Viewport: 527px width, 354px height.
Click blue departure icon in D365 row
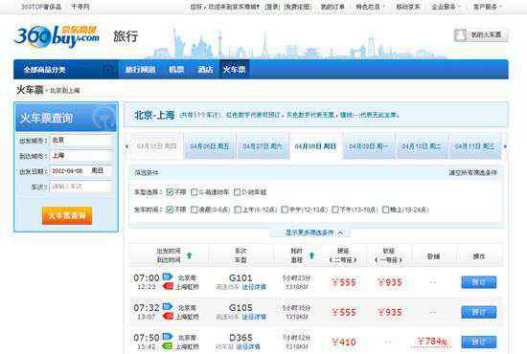(x=168, y=336)
